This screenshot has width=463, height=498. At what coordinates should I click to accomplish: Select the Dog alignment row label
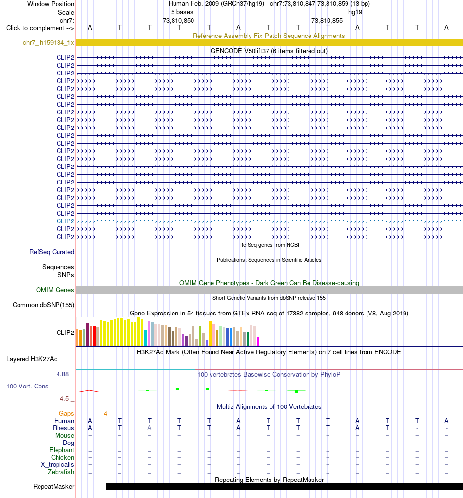[x=68, y=443]
